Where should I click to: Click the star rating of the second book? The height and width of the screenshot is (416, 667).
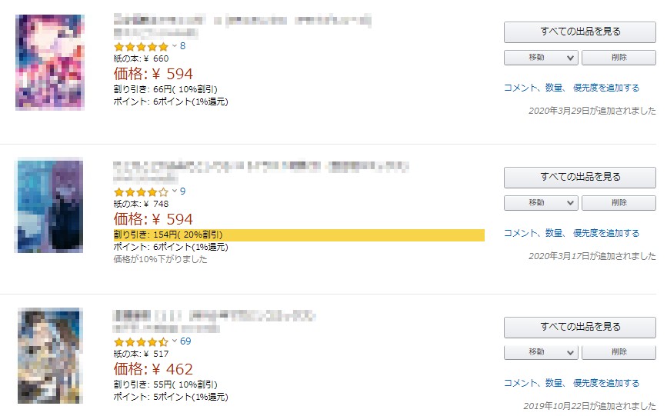coord(141,191)
